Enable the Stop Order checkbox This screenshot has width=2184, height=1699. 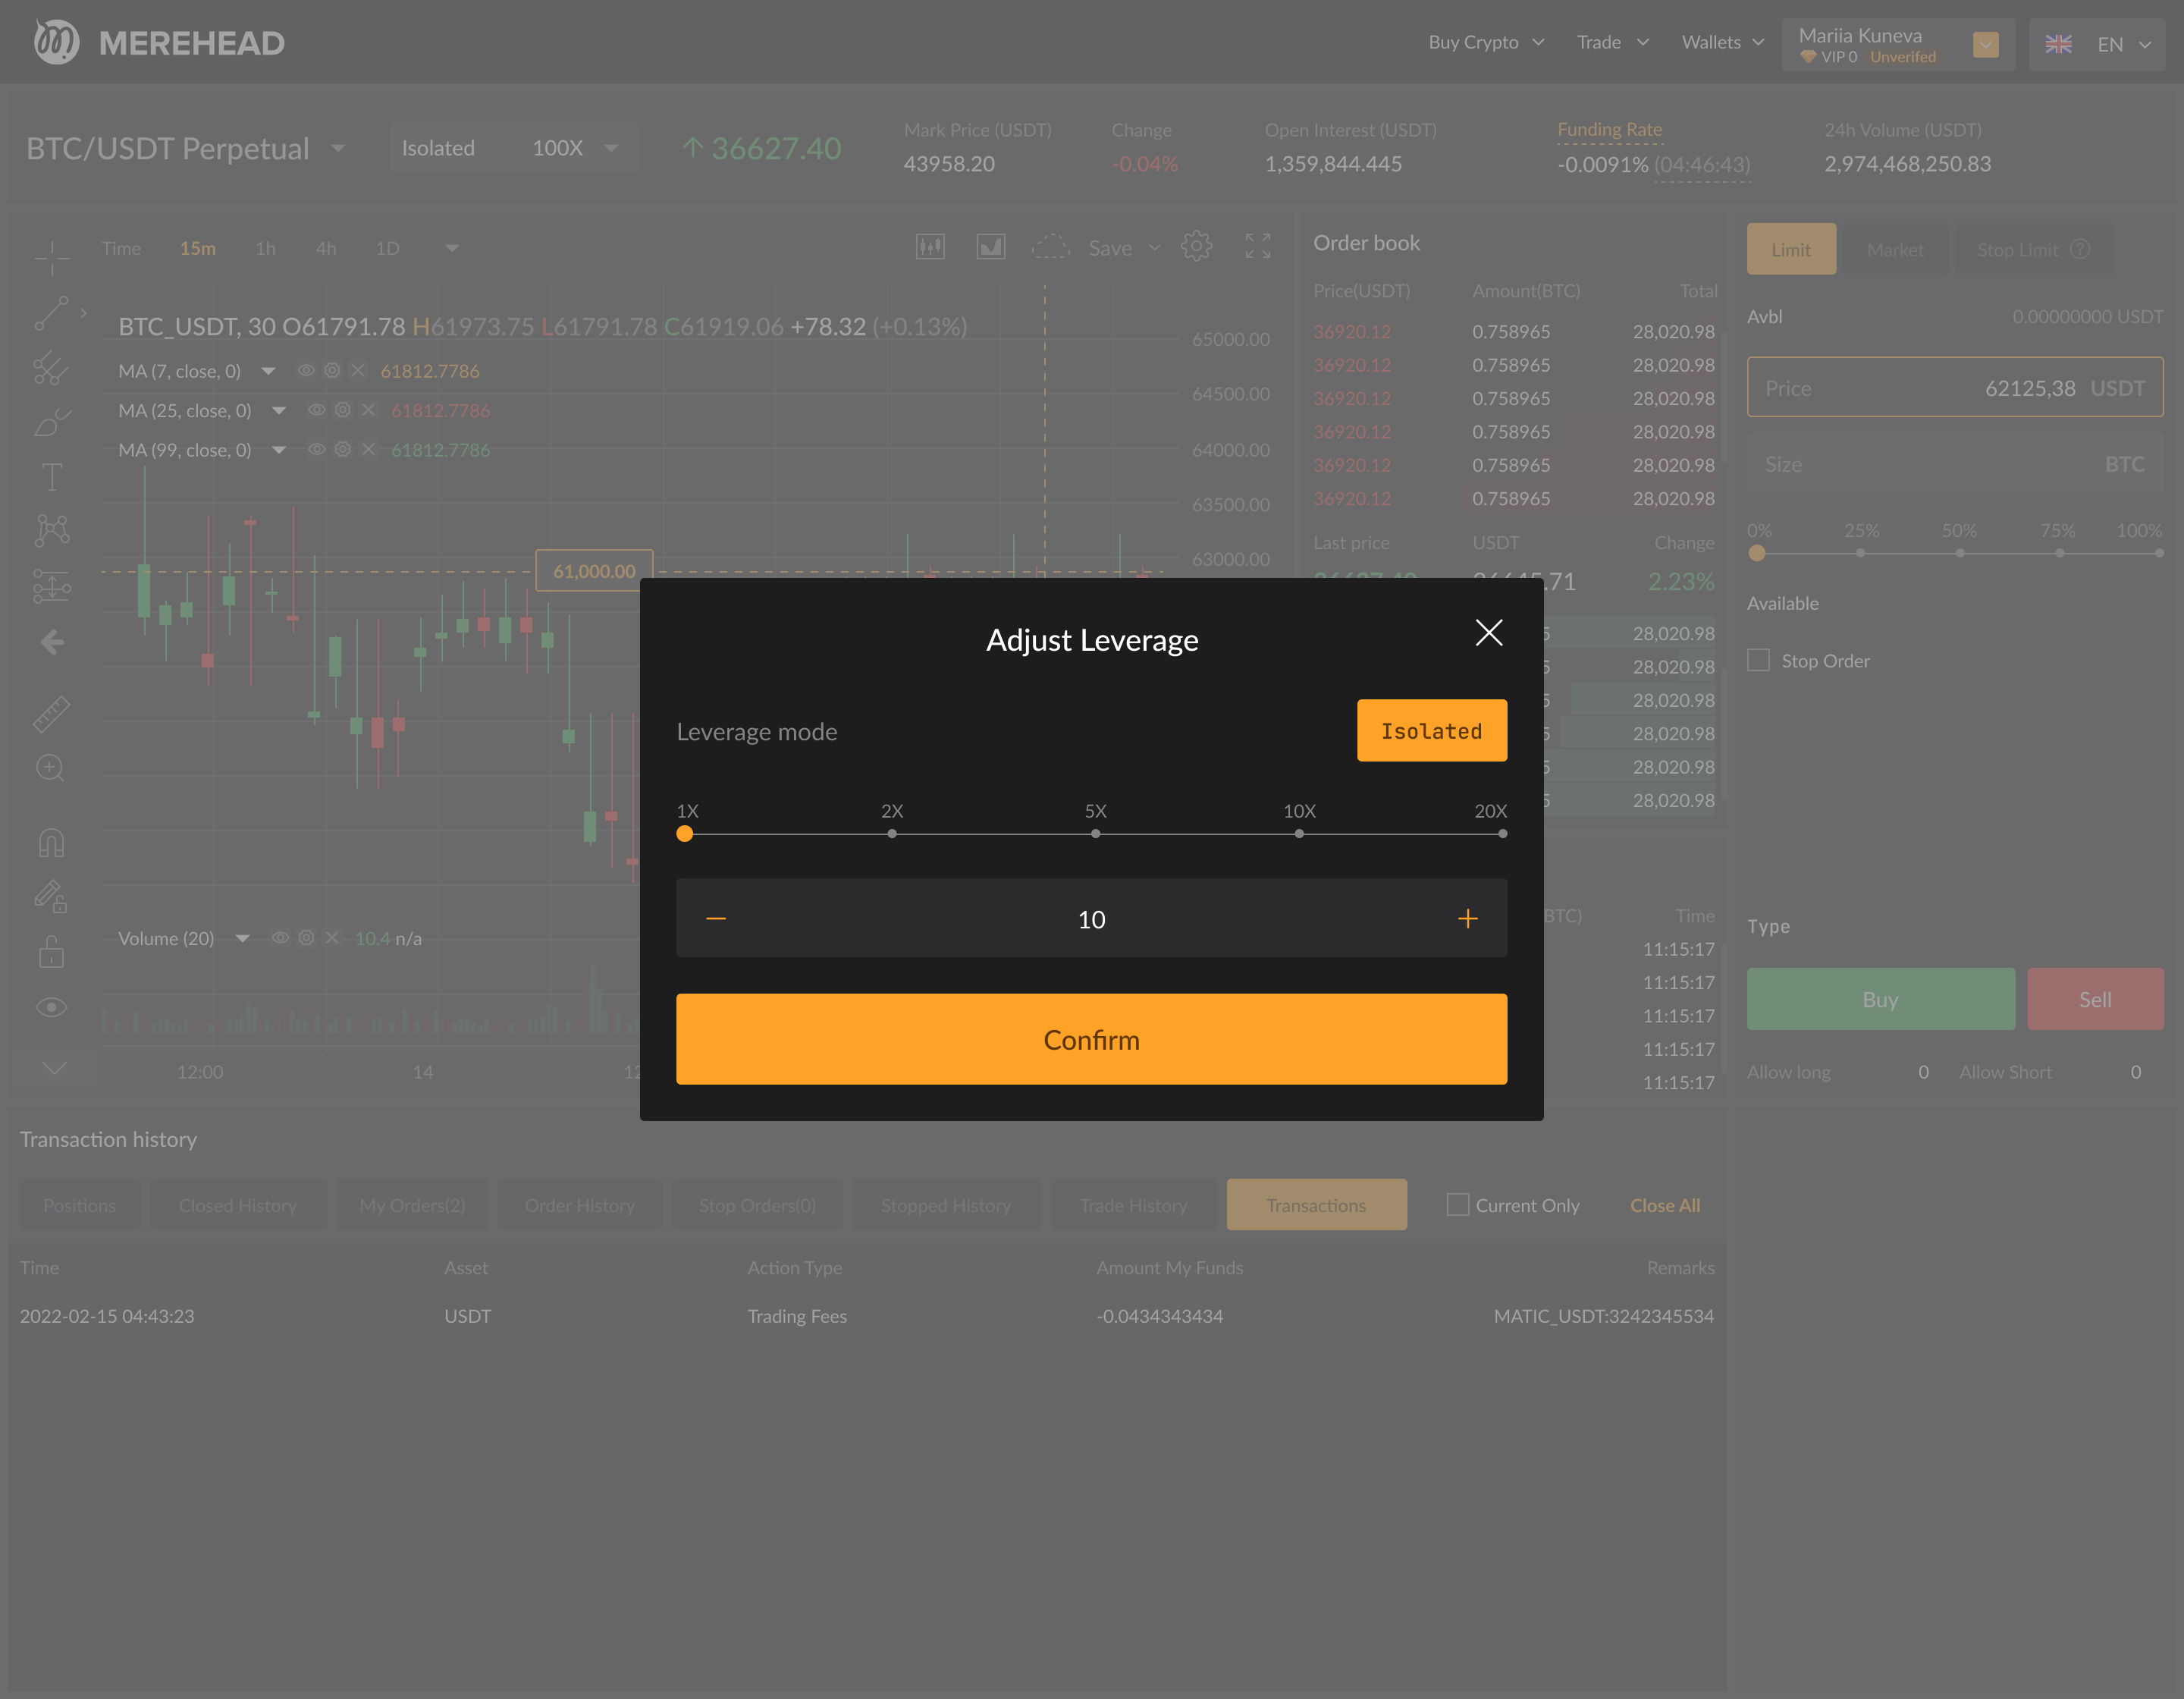pyautogui.click(x=1758, y=660)
